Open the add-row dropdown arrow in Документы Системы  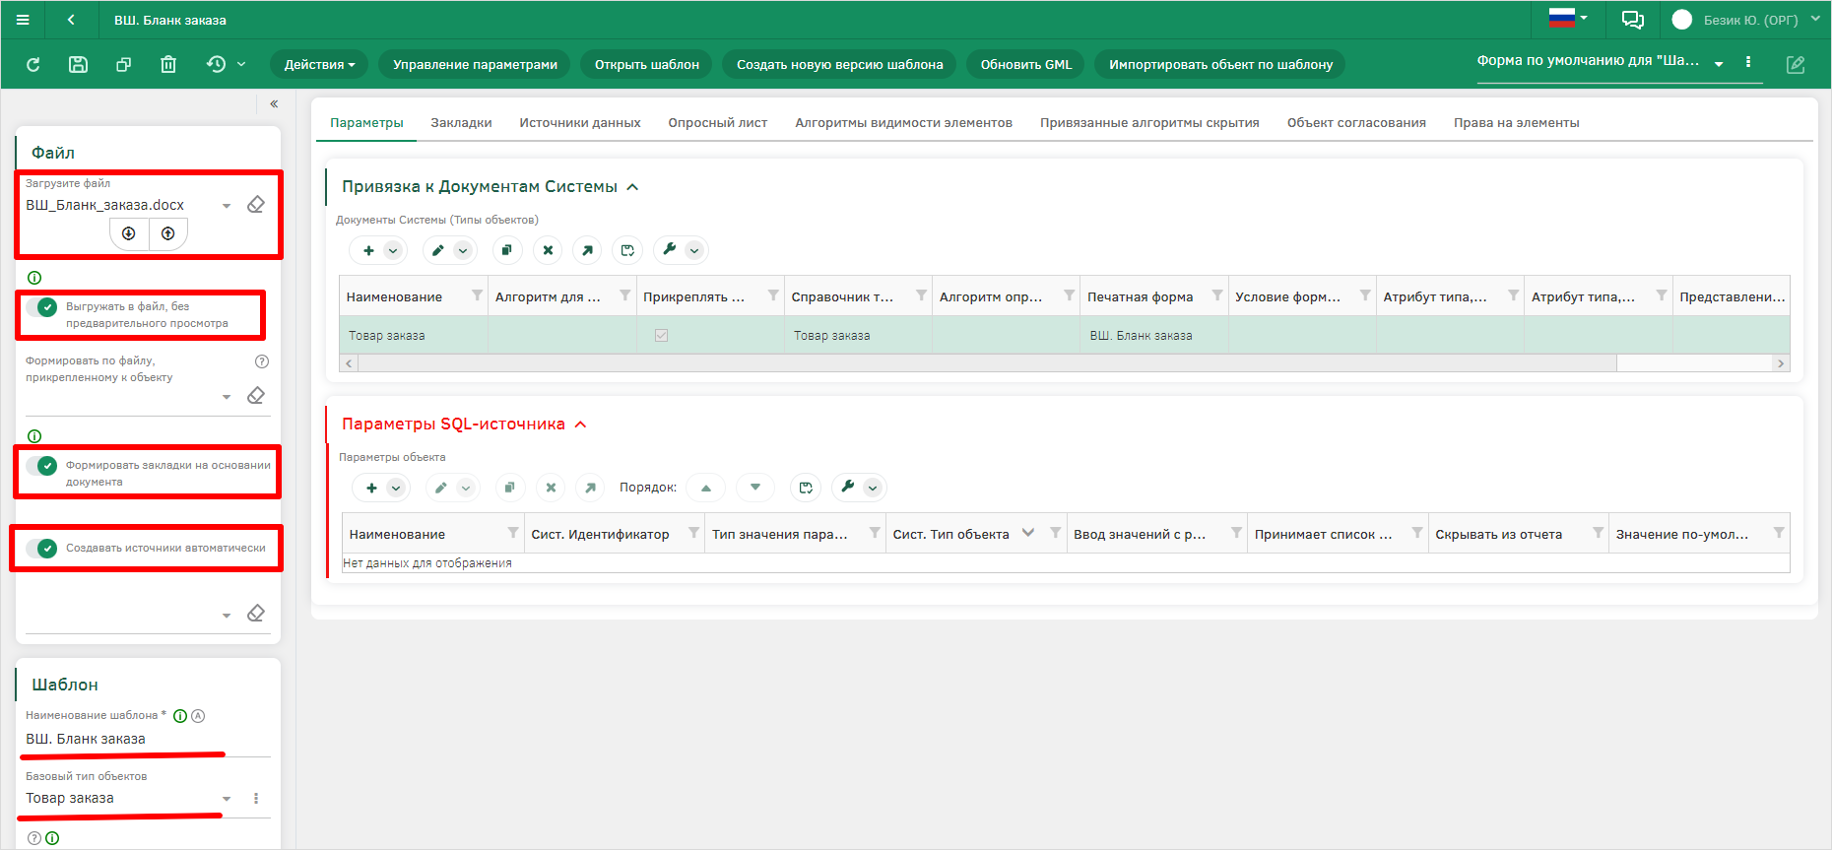click(x=393, y=250)
